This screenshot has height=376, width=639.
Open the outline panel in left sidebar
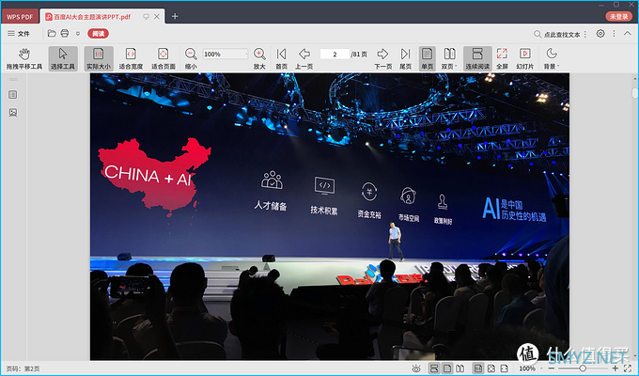(x=13, y=95)
